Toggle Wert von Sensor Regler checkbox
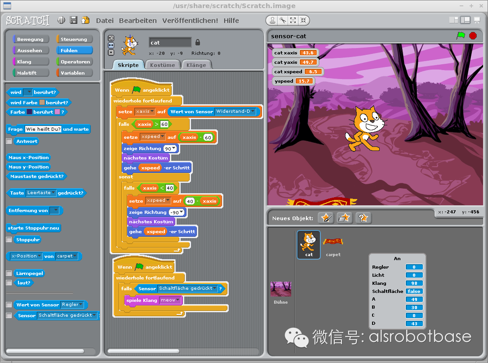488x363 pixels. coord(9,305)
